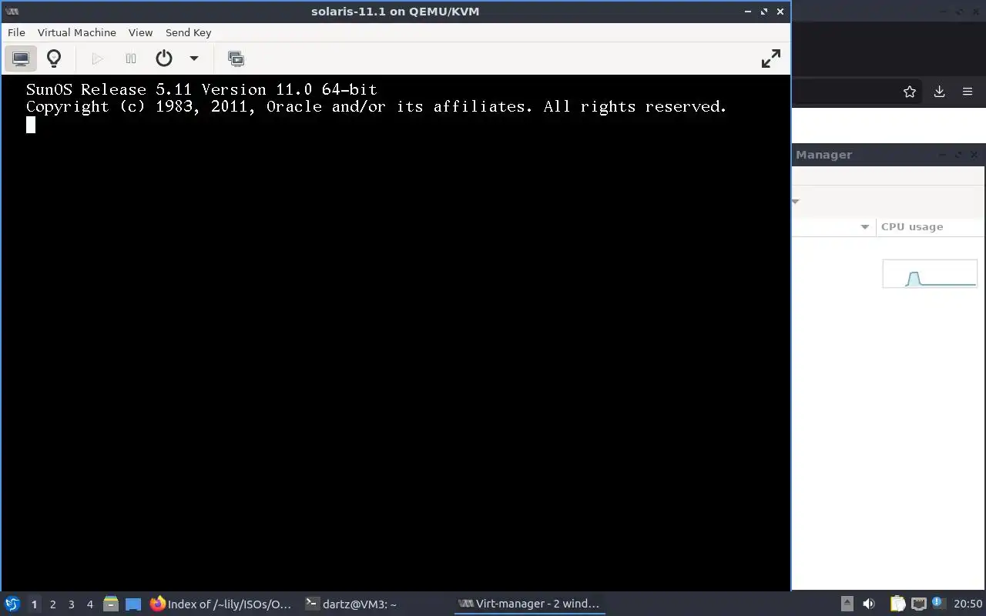
Task: Open the file manager taskbar launcher
Action: [110, 604]
